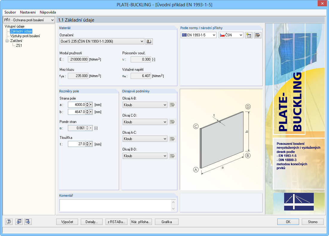Click the Grafika button
This screenshot has width=329, height=236.
point(167,222)
